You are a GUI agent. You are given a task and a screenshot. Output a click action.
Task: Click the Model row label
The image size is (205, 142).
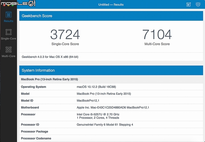click(x=25, y=94)
